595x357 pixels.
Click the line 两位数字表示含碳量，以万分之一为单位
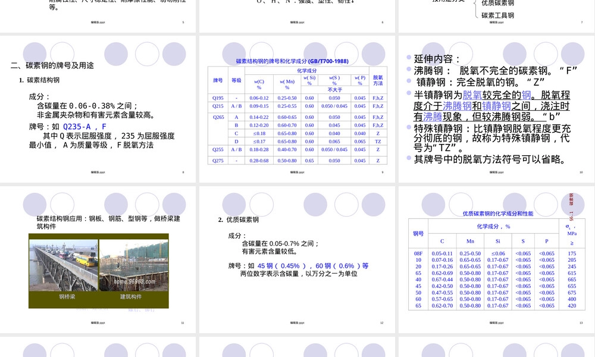[299, 274]
